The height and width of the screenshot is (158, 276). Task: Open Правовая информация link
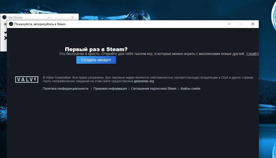pos(110,89)
